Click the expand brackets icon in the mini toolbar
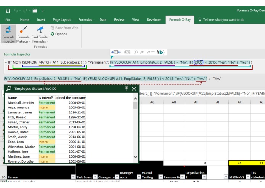 127,52
